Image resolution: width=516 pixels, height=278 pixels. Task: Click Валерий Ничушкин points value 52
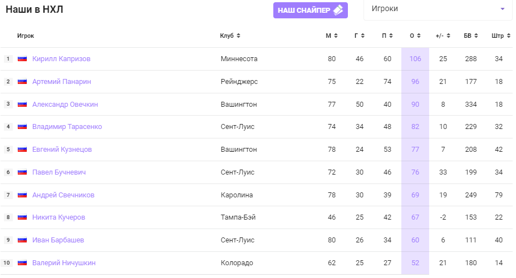coord(415,263)
